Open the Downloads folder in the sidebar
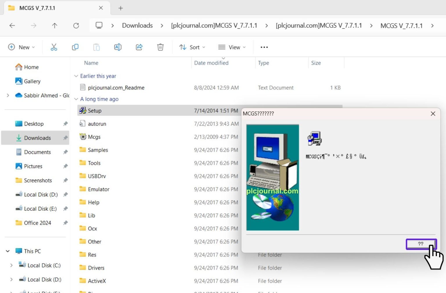This screenshot has width=446, height=293. (x=37, y=138)
